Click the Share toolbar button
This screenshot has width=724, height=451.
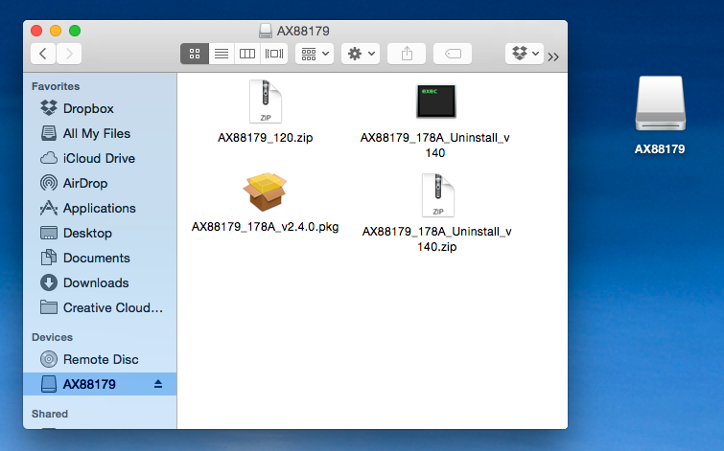click(407, 54)
